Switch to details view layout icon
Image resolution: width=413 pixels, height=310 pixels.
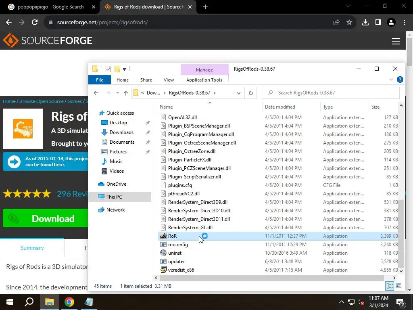click(390, 286)
